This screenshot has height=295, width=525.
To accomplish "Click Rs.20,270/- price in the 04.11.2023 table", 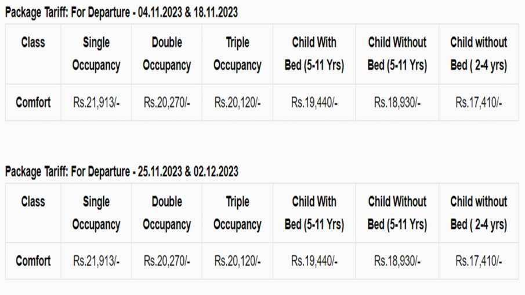I will click(166, 103).
